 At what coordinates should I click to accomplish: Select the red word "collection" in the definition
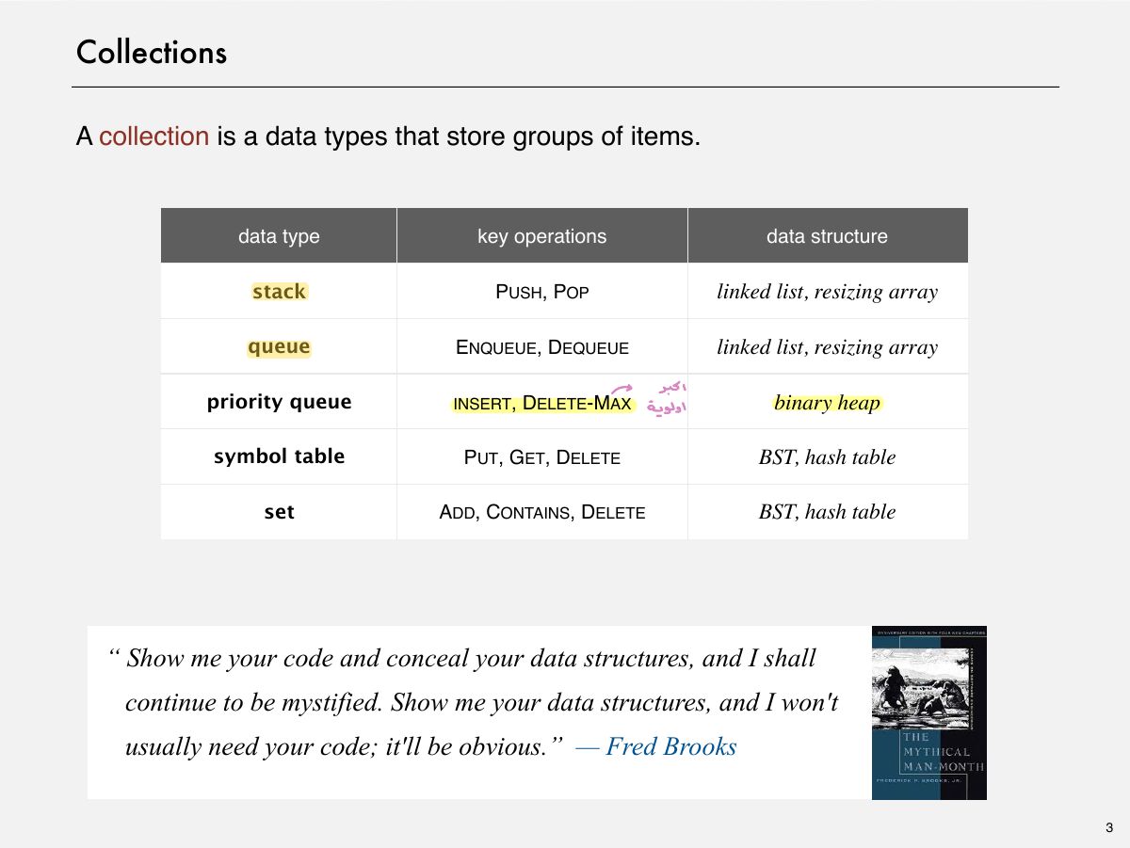point(153,136)
